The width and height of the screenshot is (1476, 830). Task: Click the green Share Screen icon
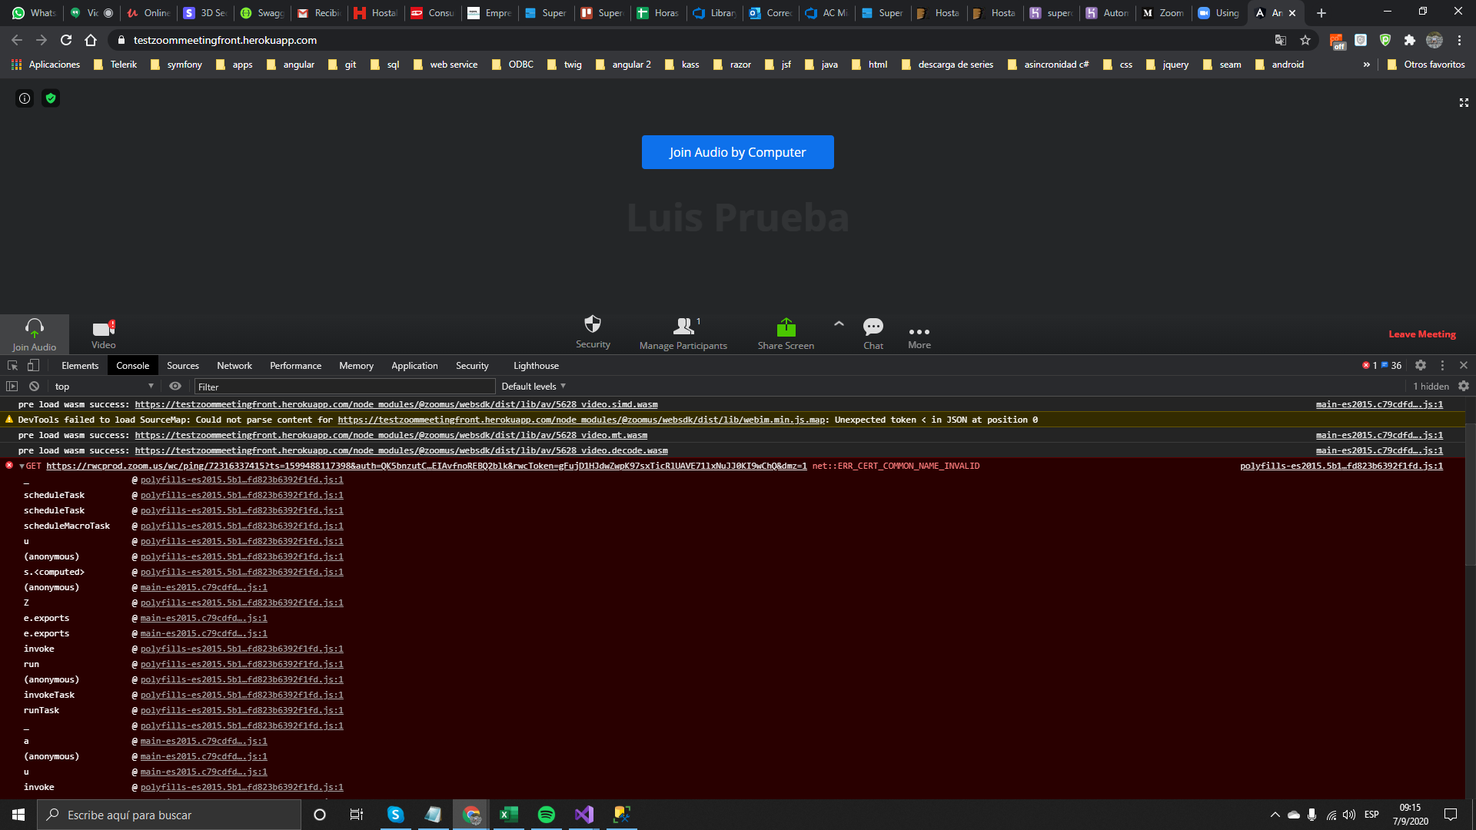786,327
